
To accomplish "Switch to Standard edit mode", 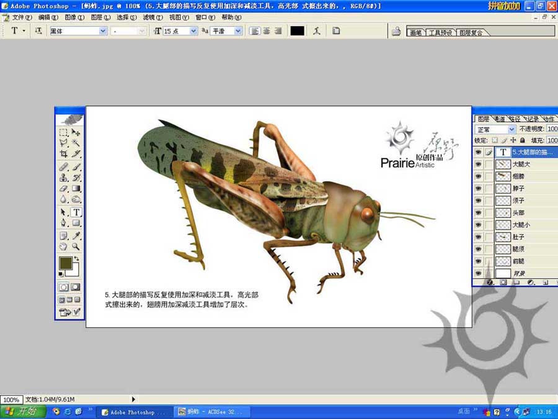I will [64, 287].
